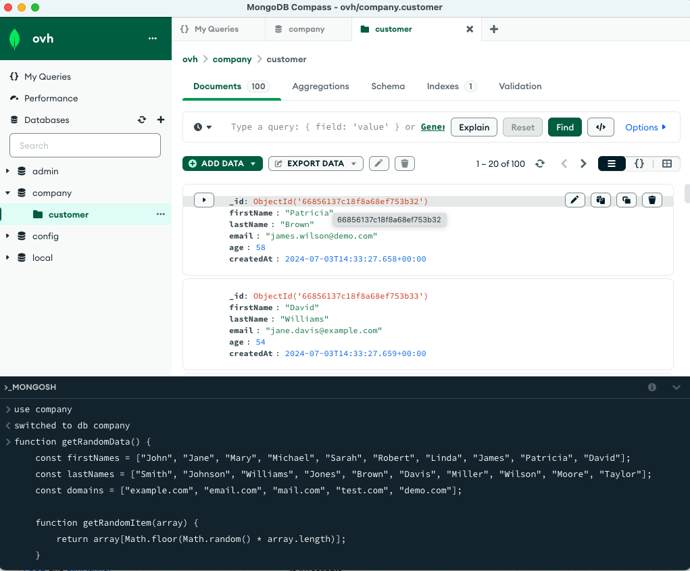The height and width of the screenshot is (571, 690).
Task: Switch to list view of documents
Action: coord(611,164)
